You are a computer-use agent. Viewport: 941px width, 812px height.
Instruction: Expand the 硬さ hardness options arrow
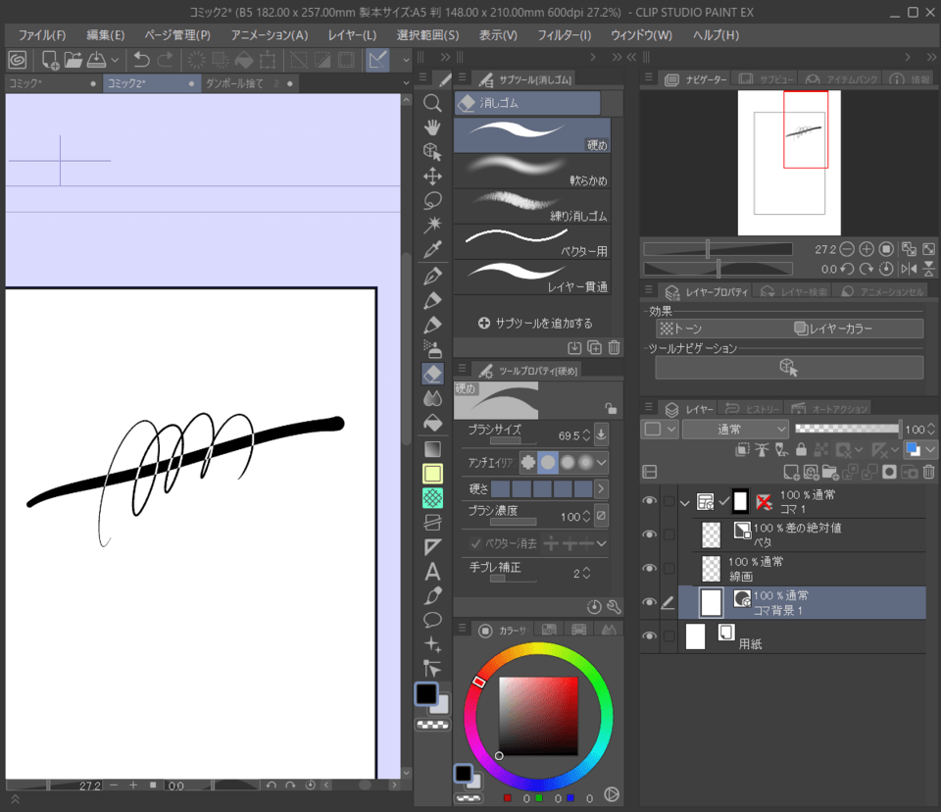click(601, 489)
